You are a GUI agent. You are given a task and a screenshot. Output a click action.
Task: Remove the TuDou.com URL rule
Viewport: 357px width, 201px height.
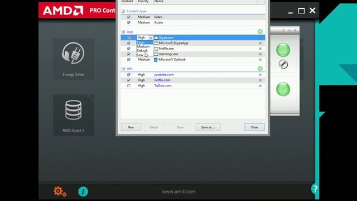coord(260,85)
